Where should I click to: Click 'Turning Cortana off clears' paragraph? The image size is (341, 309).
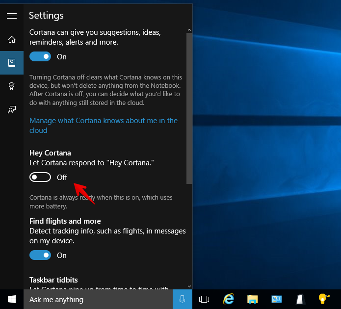click(x=105, y=90)
